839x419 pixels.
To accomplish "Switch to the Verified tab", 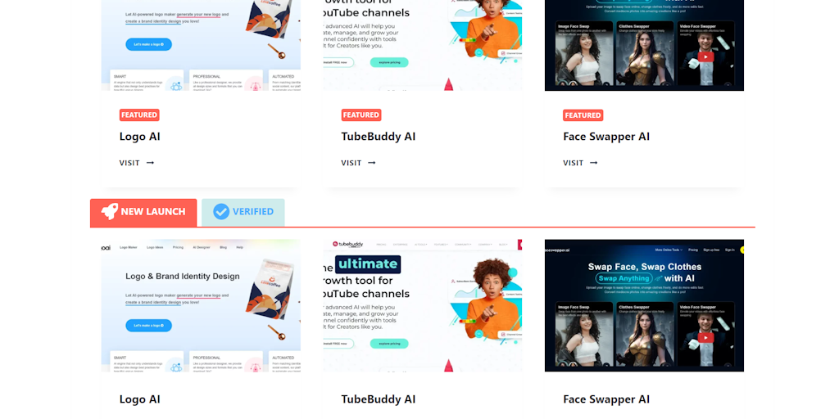I will 243,213.
